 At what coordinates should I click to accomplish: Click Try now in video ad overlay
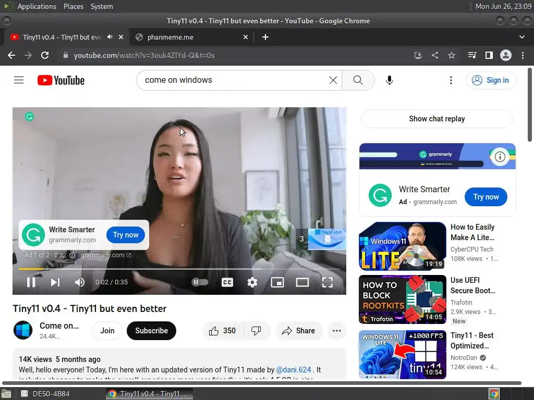coord(126,235)
